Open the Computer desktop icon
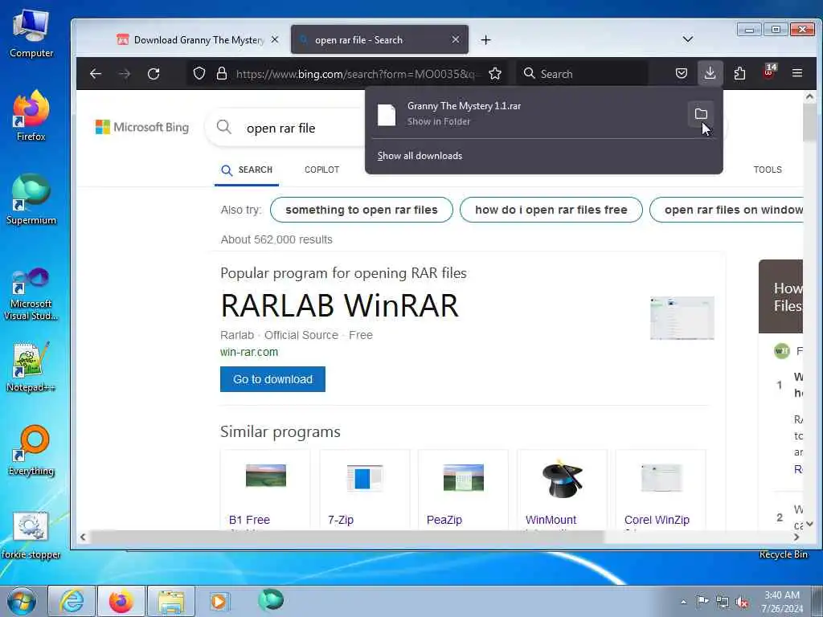 click(31, 34)
